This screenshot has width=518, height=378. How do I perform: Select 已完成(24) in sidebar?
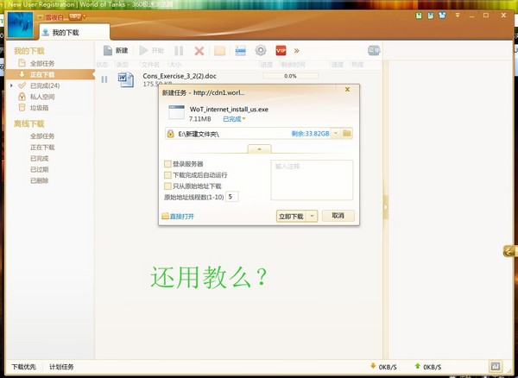coord(45,85)
